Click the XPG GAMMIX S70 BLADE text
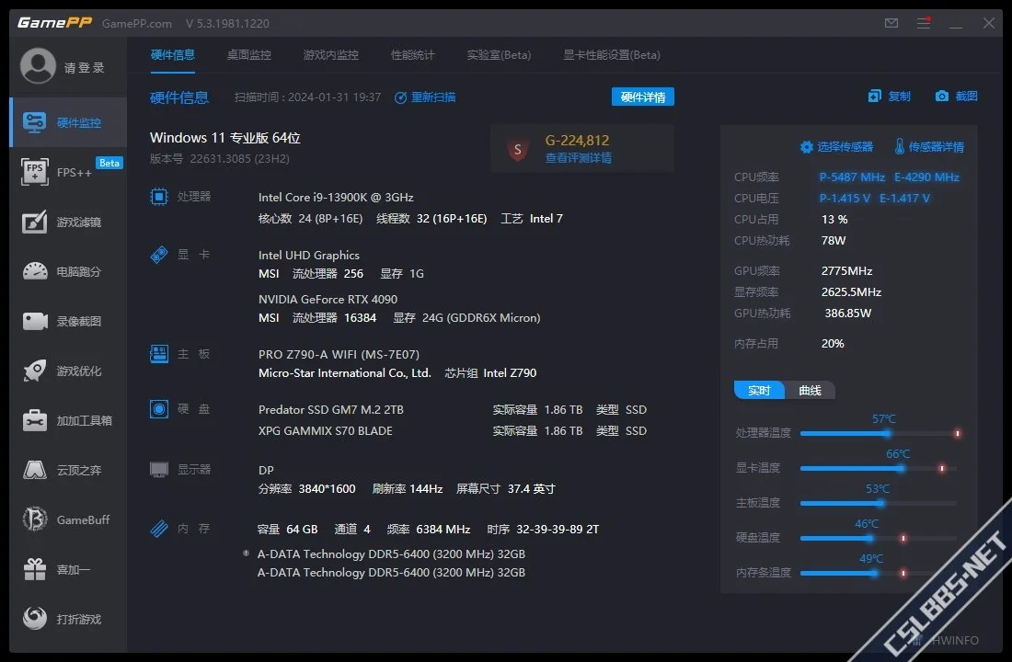Screen dimensions: 1012x662 pyautogui.click(x=326, y=430)
